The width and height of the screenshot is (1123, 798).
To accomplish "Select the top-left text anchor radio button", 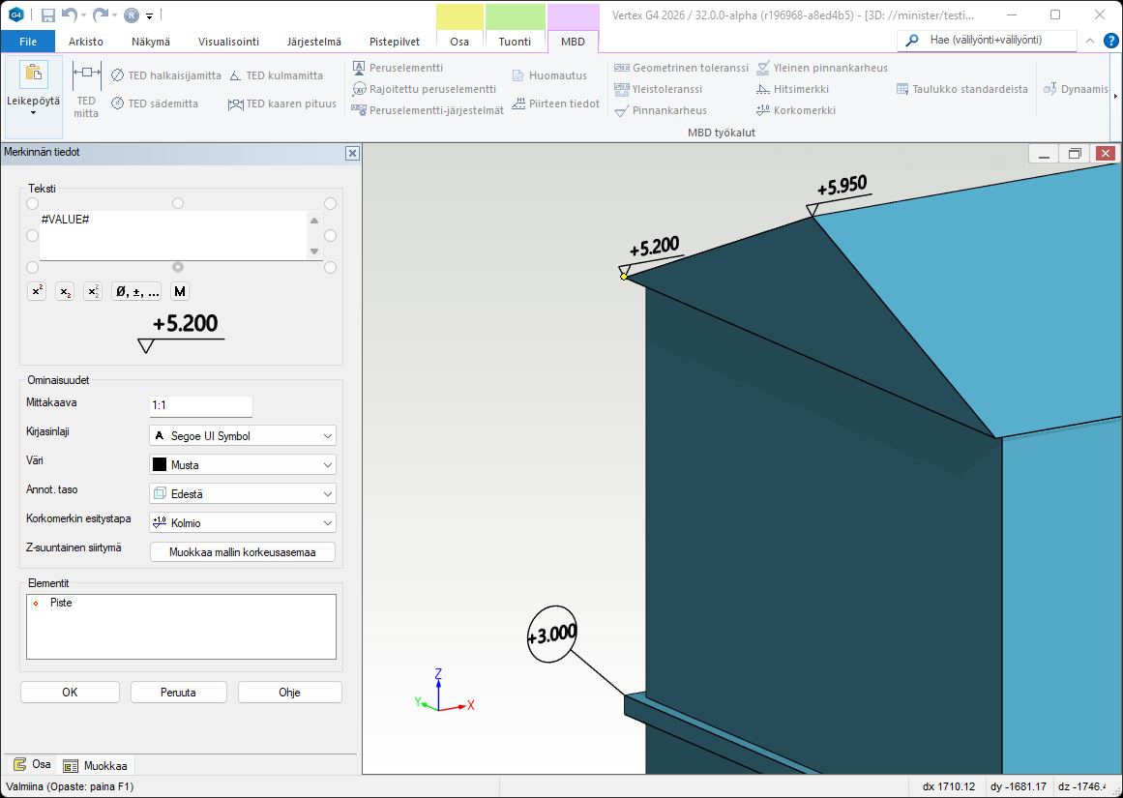I will (32, 203).
